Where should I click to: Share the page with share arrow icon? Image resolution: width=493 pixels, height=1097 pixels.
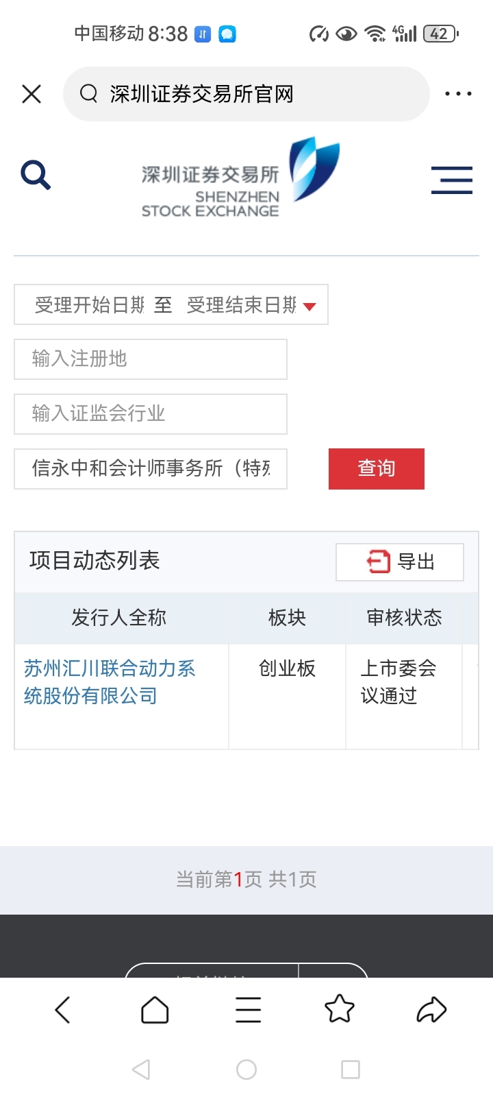pos(431,1010)
